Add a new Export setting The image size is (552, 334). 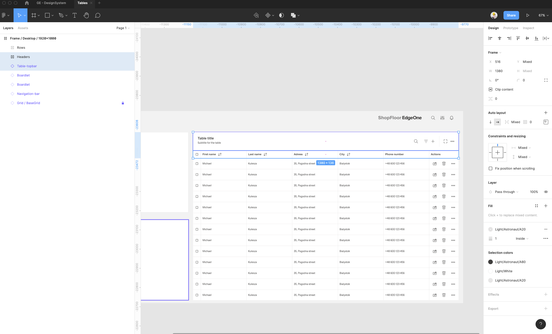point(546,309)
